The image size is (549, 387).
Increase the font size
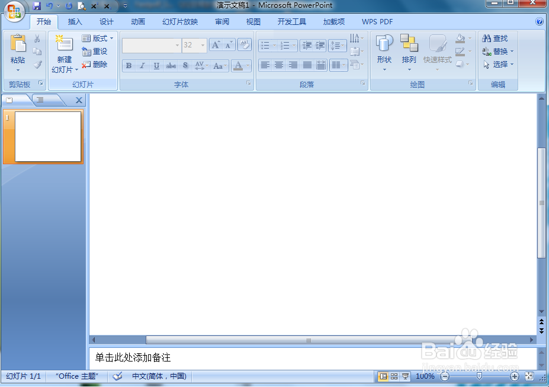tap(216, 45)
